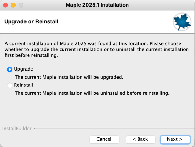Proceed by clicking Next >

click(x=175, y=139)
